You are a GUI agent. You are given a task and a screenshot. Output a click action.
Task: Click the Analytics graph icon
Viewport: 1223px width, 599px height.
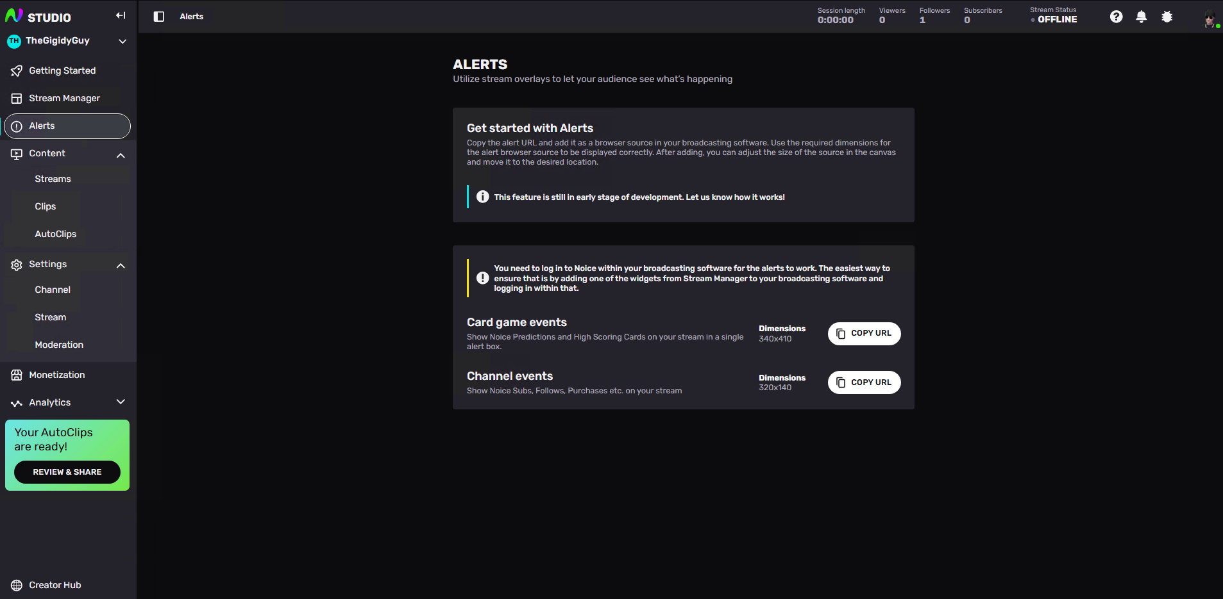[x=17, y=403]
